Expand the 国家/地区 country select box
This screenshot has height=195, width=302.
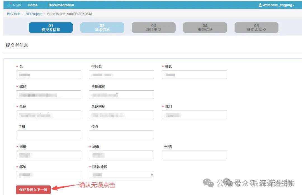coord(121,175)
